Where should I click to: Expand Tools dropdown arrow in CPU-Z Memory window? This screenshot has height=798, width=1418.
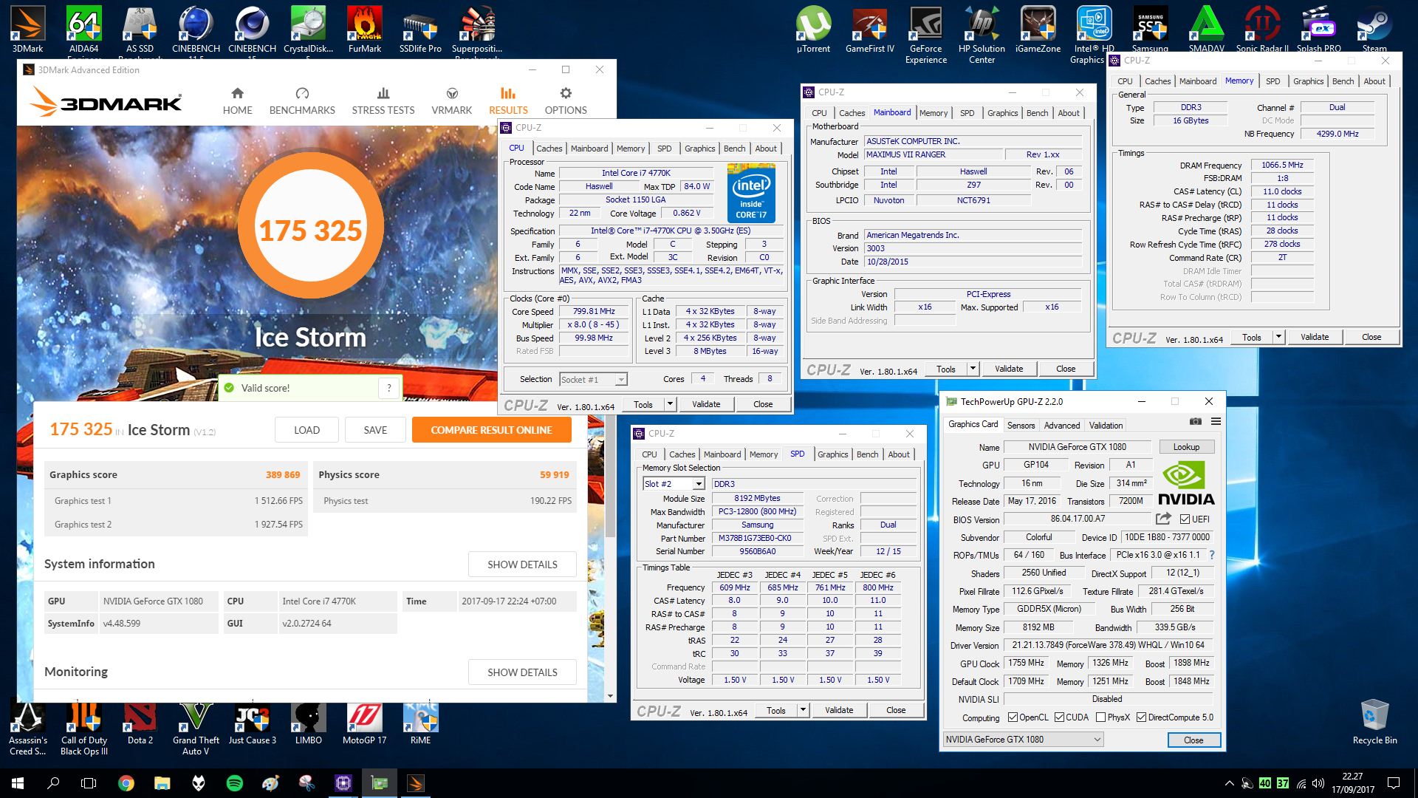tap(1278, 338)
